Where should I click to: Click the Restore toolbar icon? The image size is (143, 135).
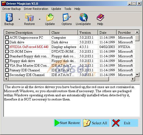[x=29, y=17]
